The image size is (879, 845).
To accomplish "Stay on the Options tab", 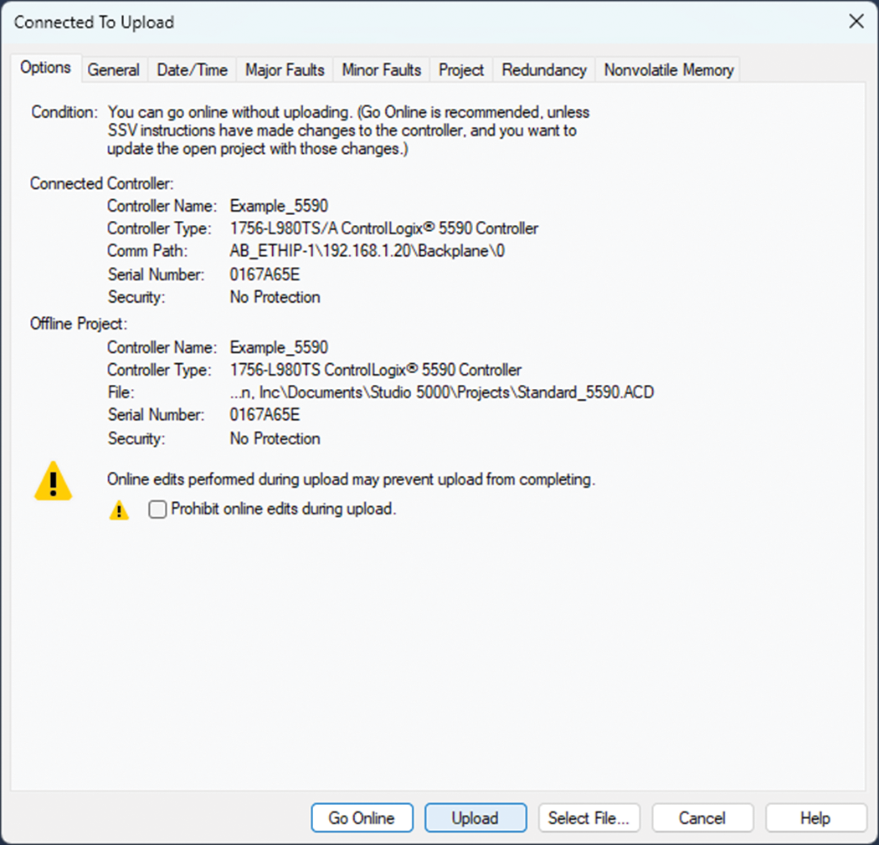I will click(45, 68).
